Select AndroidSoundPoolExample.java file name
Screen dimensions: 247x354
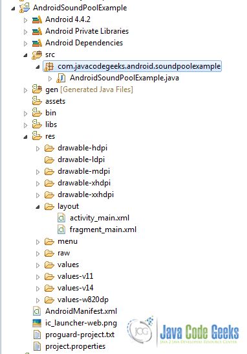tap(124, 78)
